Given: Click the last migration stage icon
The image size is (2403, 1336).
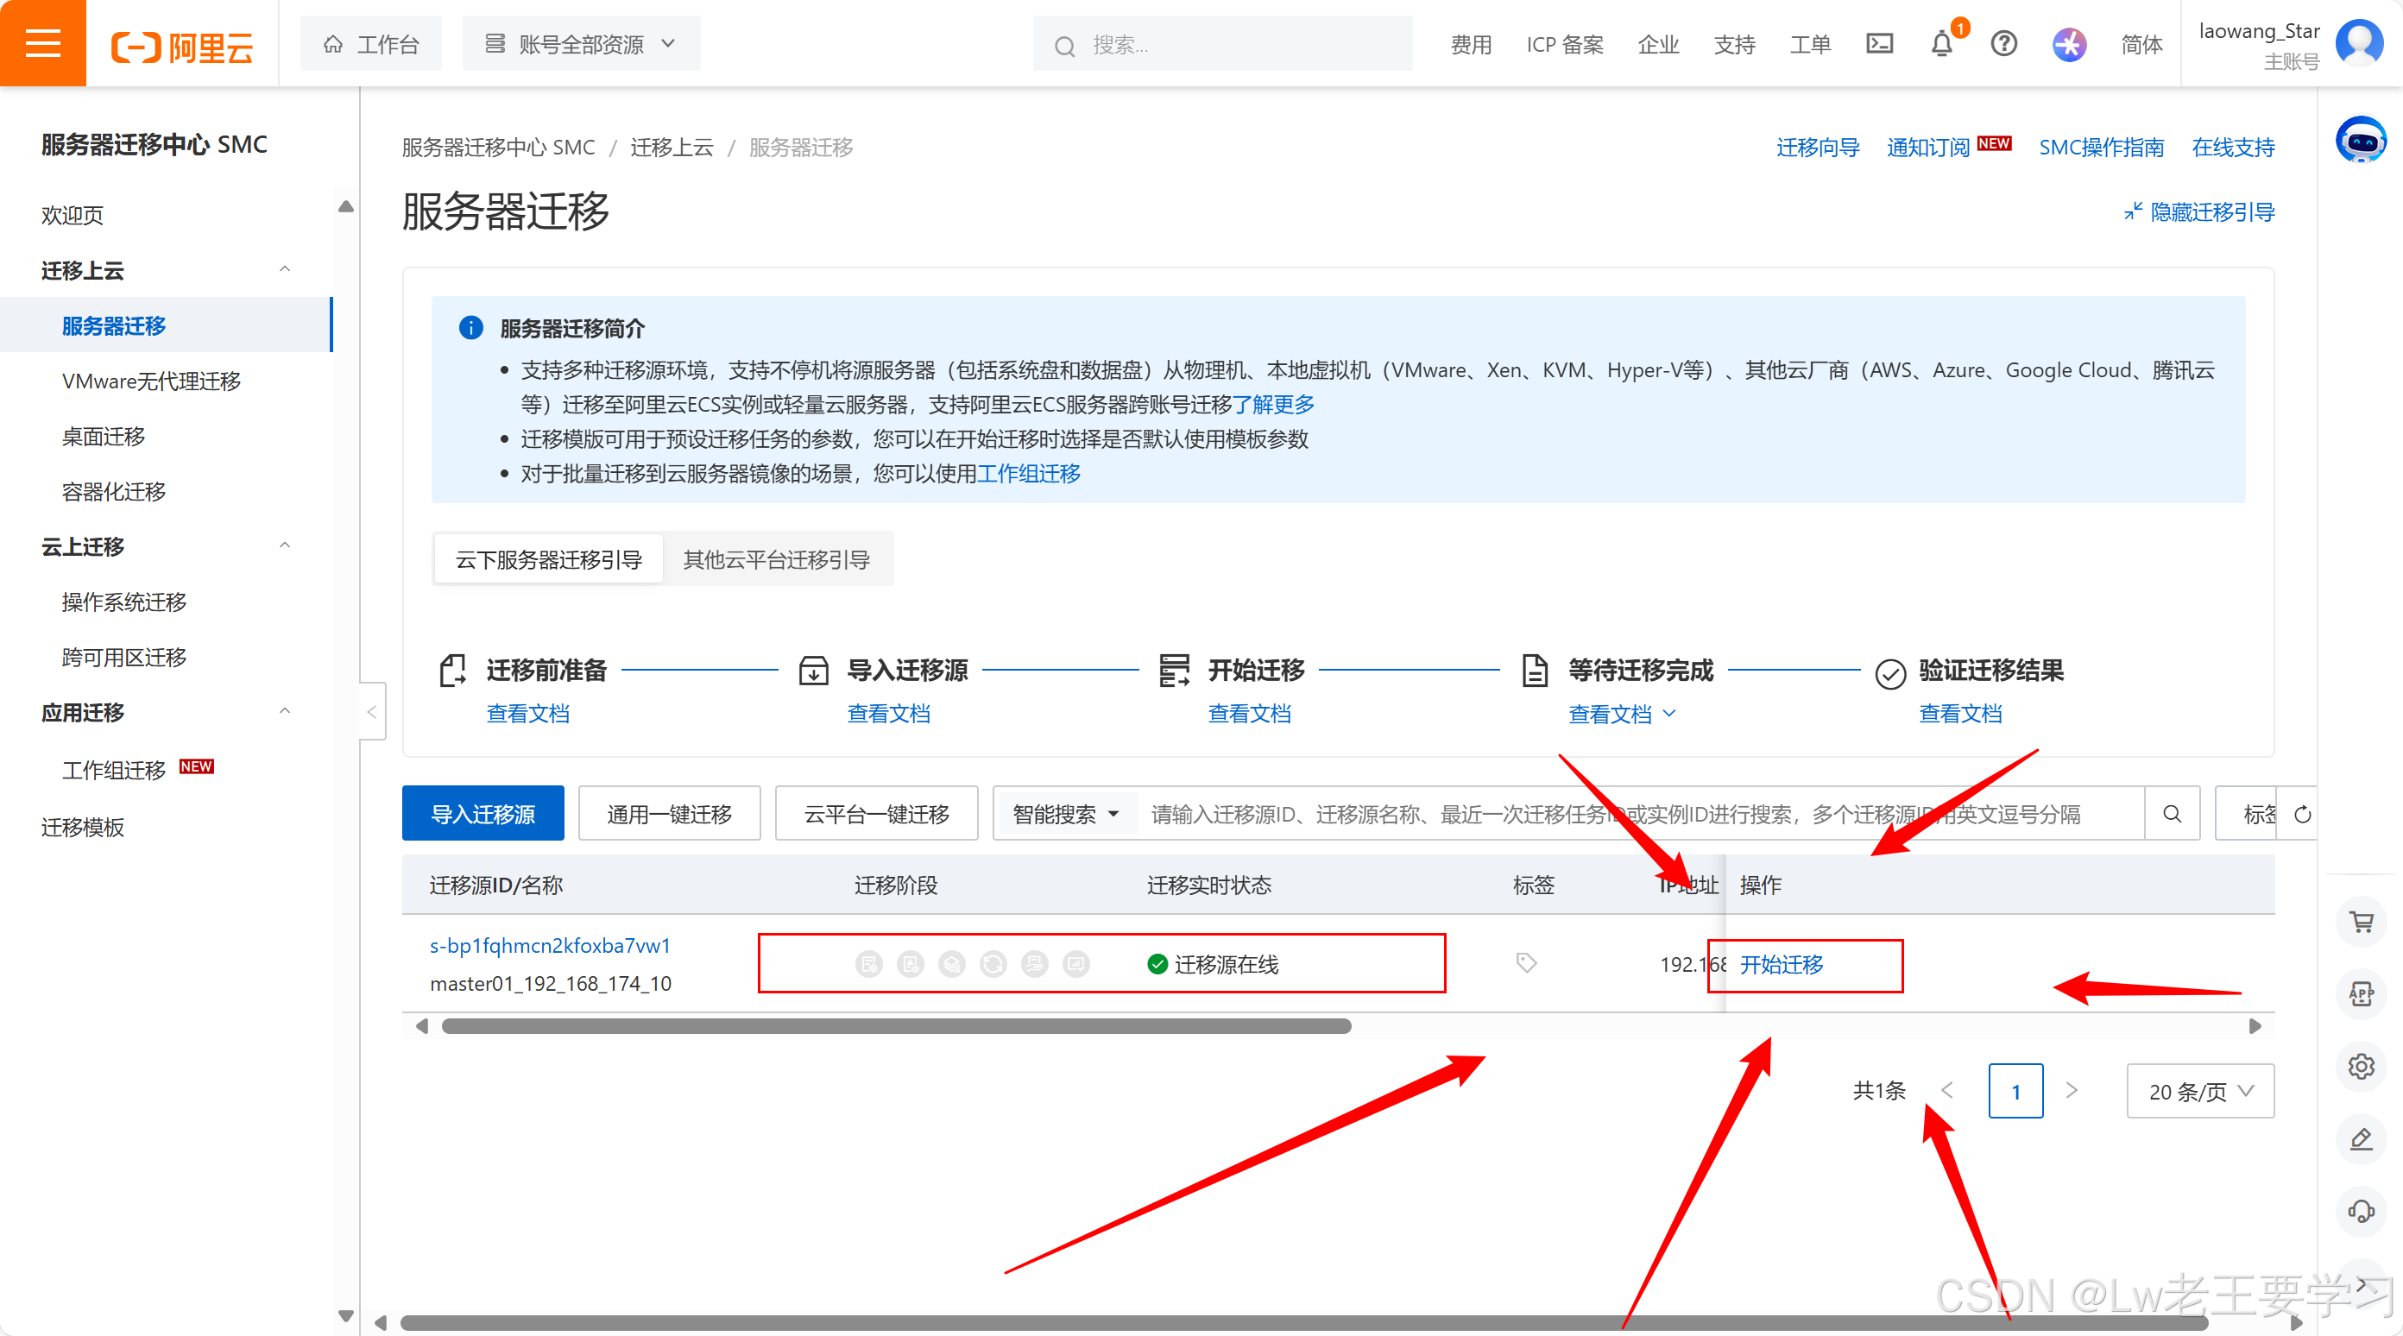Looking at the screenshot, I should (1075, 963).
